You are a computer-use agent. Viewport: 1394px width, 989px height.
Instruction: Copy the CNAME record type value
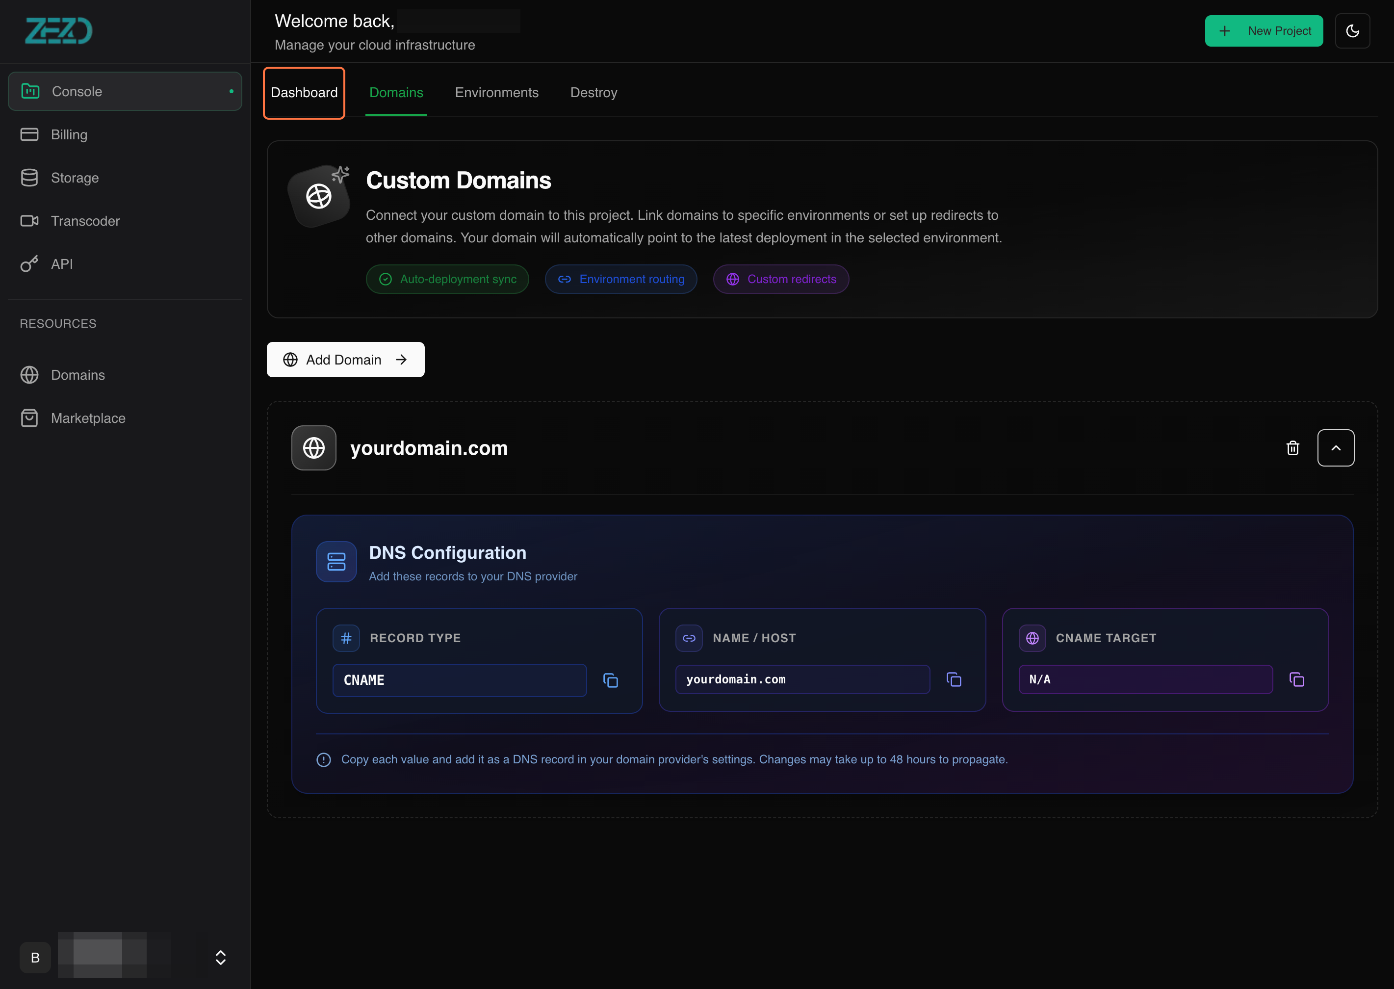click(x=610, y=680)
